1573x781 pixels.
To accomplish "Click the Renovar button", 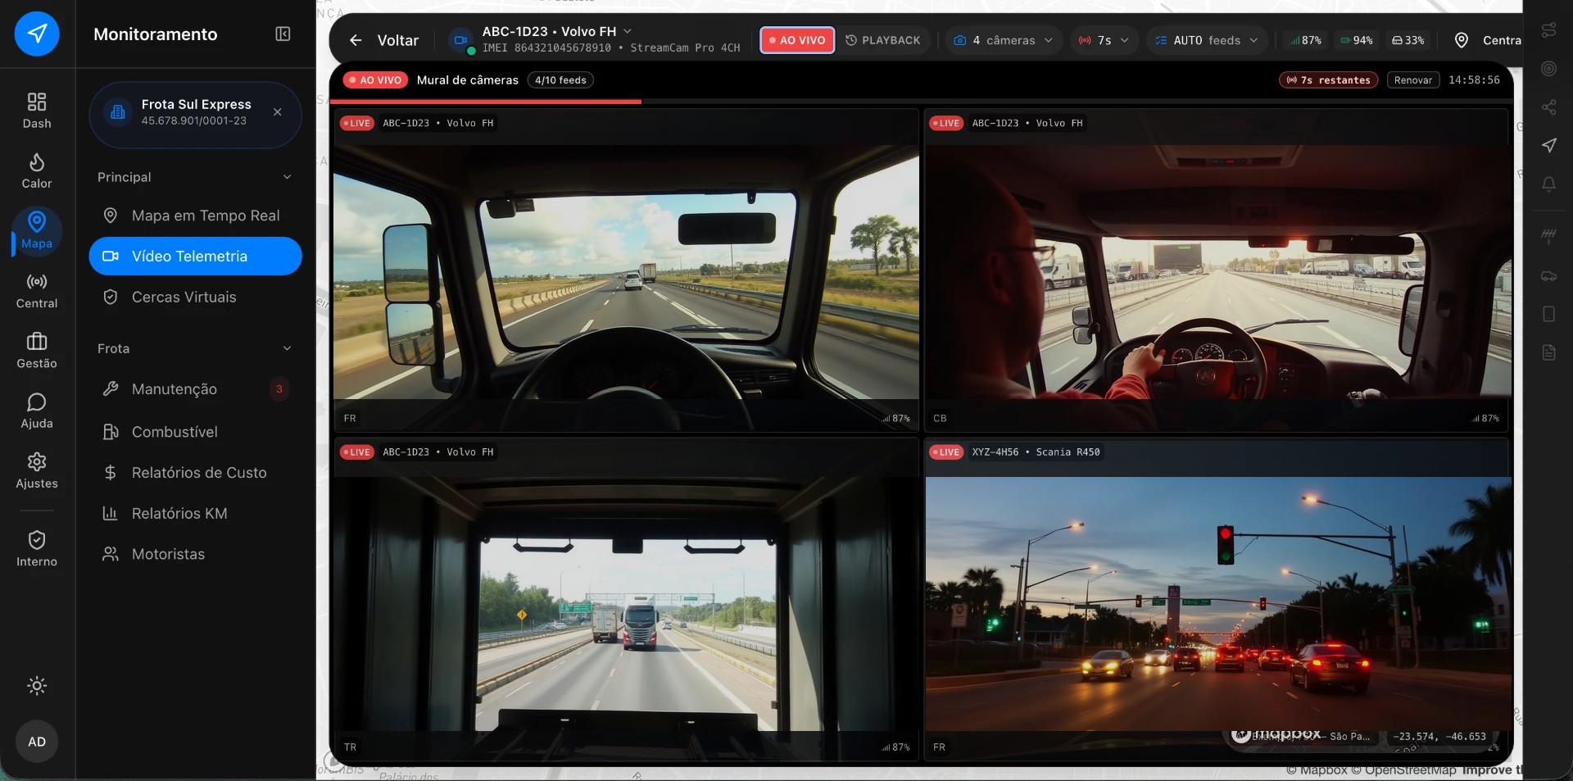I will [x=1413, y=80].
